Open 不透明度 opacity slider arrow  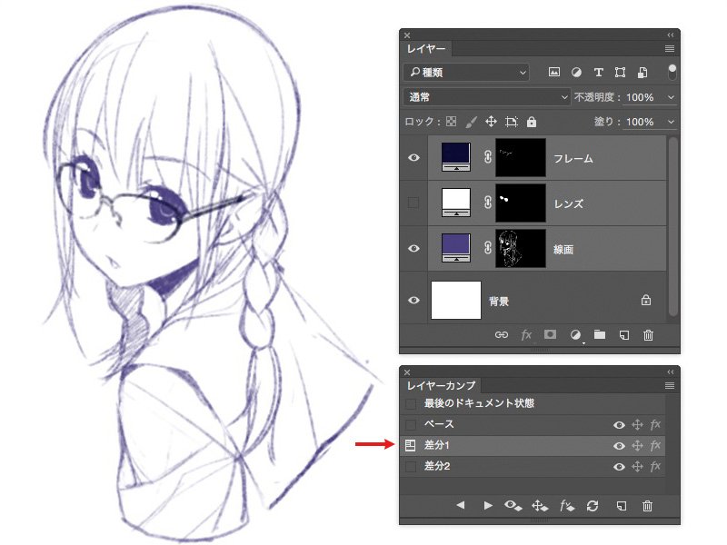pos(671,97)
